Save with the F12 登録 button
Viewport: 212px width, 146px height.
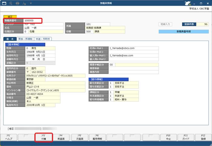tap(203, 137)
